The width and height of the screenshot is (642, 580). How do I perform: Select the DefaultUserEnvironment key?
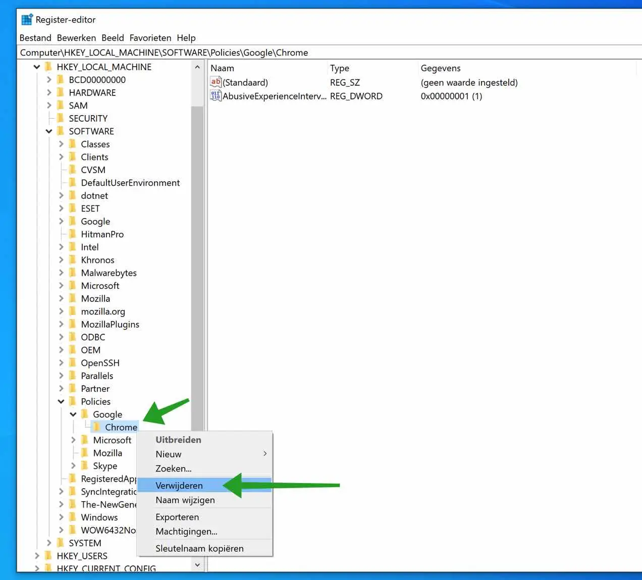pyautogui.click(x=130, y=183)
